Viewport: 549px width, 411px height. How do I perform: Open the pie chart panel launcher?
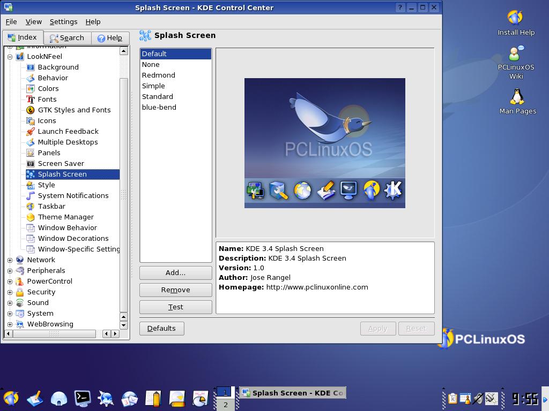(x=201, y=398)
